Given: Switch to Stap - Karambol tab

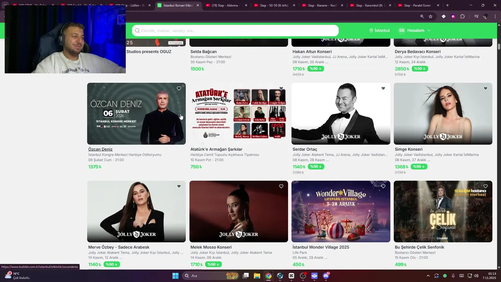Looking at the screenshot, I should pos(371,5).
